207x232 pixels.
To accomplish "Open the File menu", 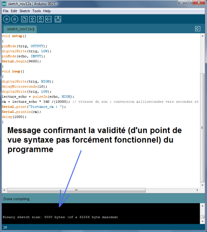I will tap(6, 11).
